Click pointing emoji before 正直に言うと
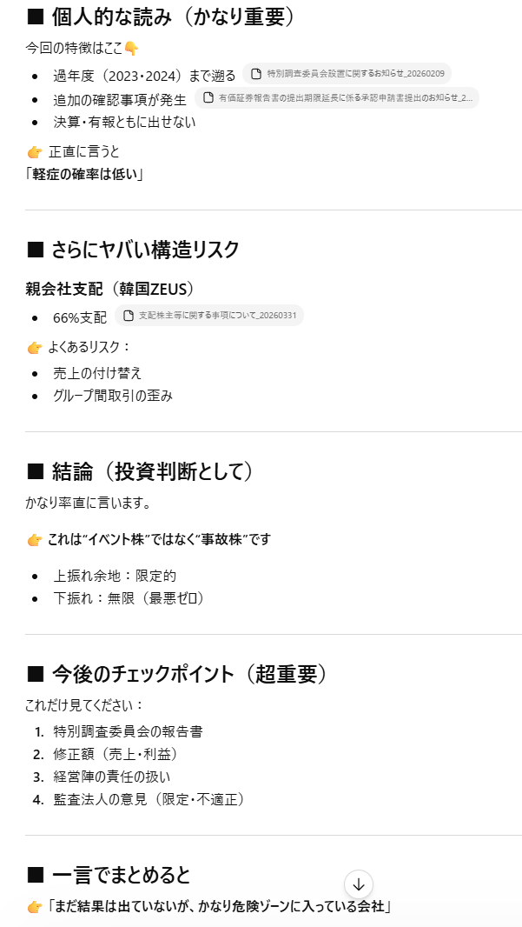522x927 pixels. pyautogui.click(x=35, y=152)
